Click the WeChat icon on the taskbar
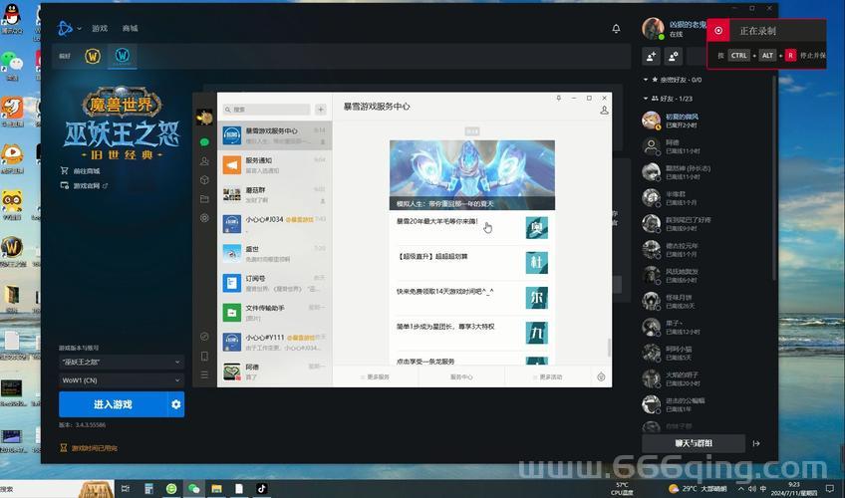This screenshot has width=845, height=498. pos(193,489)
